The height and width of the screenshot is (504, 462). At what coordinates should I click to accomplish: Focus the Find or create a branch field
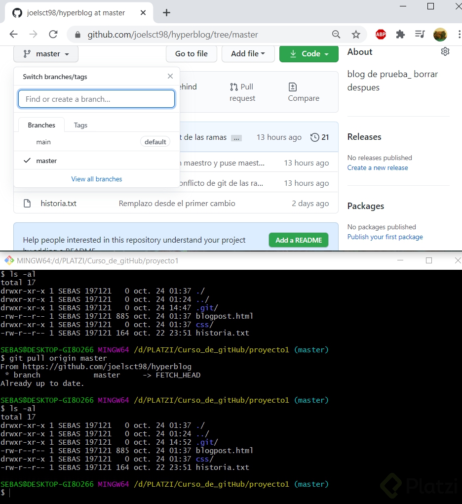pyautogui.click(x=97, y=99)
